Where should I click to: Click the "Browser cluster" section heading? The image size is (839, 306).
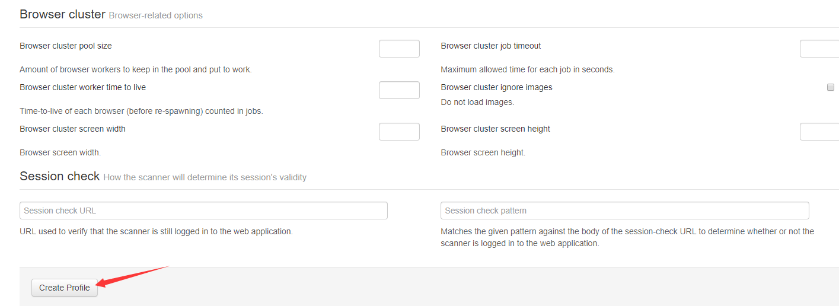click(62, 14)
